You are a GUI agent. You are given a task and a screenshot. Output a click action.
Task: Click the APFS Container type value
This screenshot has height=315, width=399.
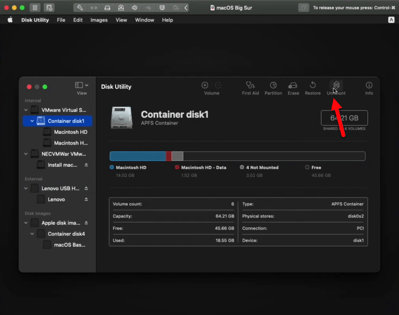pos(347,204)
